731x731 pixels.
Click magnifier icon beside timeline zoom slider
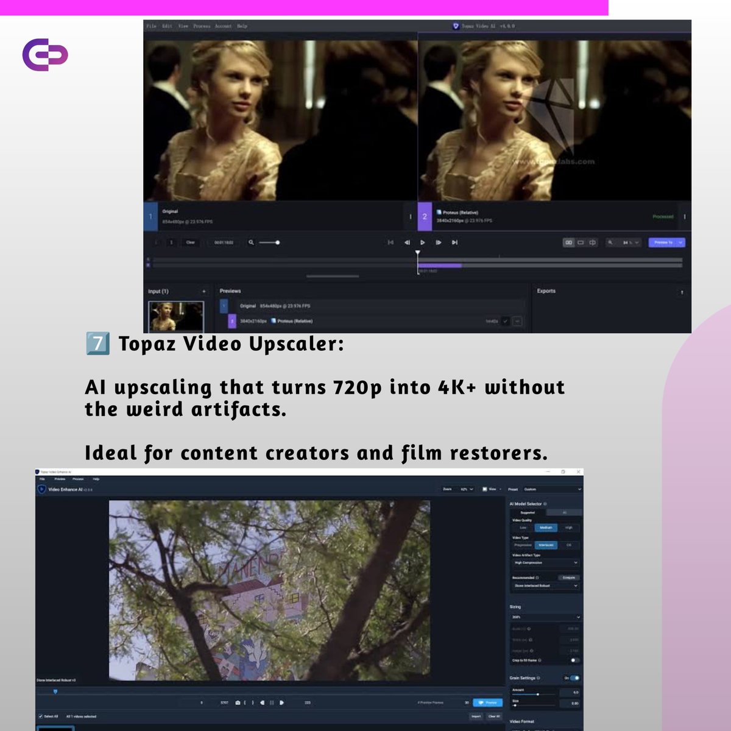(x=251, y=242)
